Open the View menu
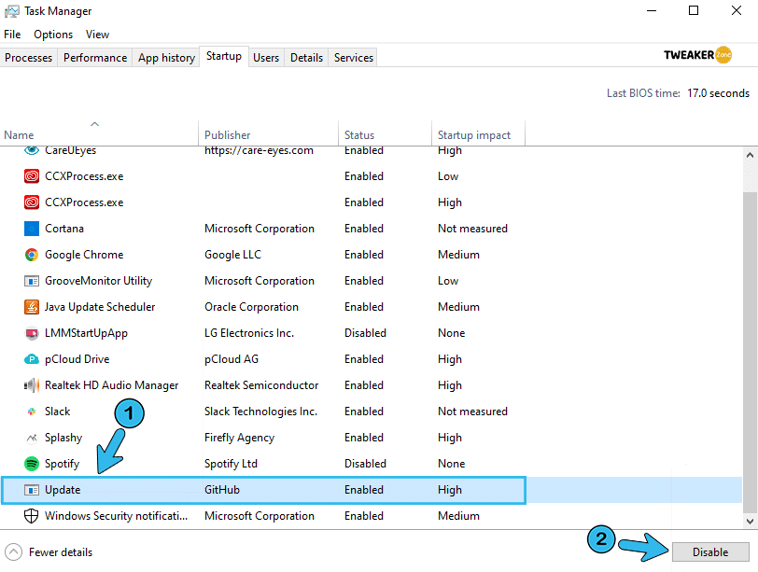 (97, 35)
